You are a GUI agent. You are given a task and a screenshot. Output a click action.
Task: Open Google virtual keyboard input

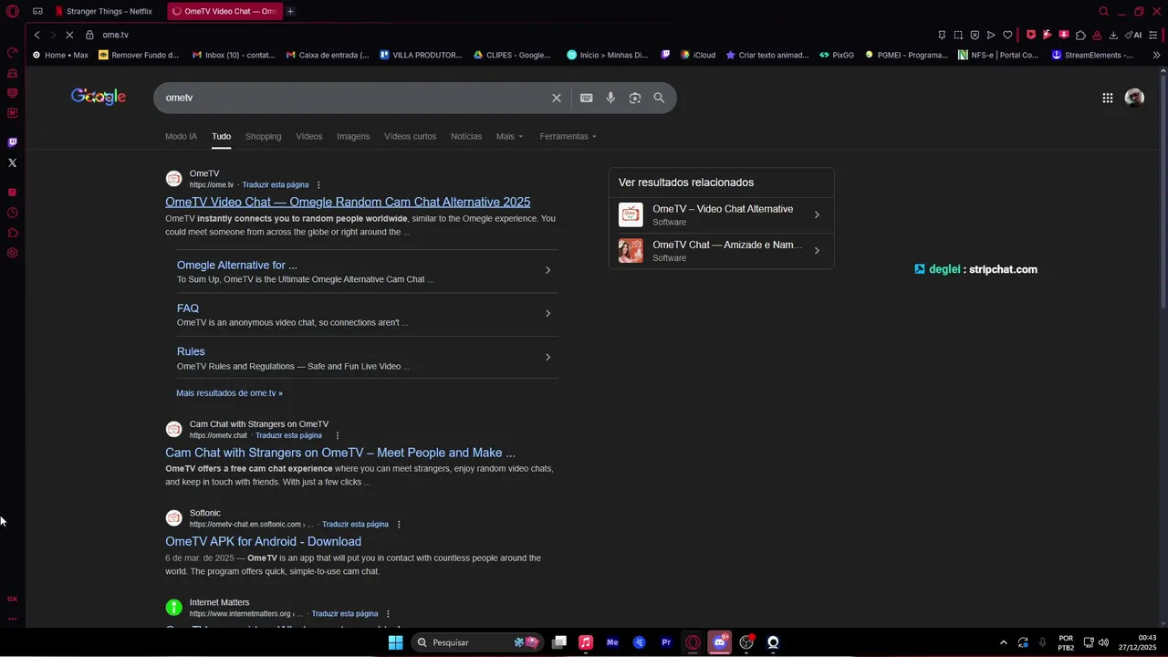pos(586,98)
